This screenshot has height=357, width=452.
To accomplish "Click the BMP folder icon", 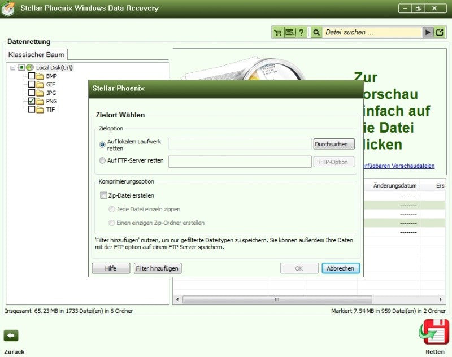I will click(x=40, y=76).
